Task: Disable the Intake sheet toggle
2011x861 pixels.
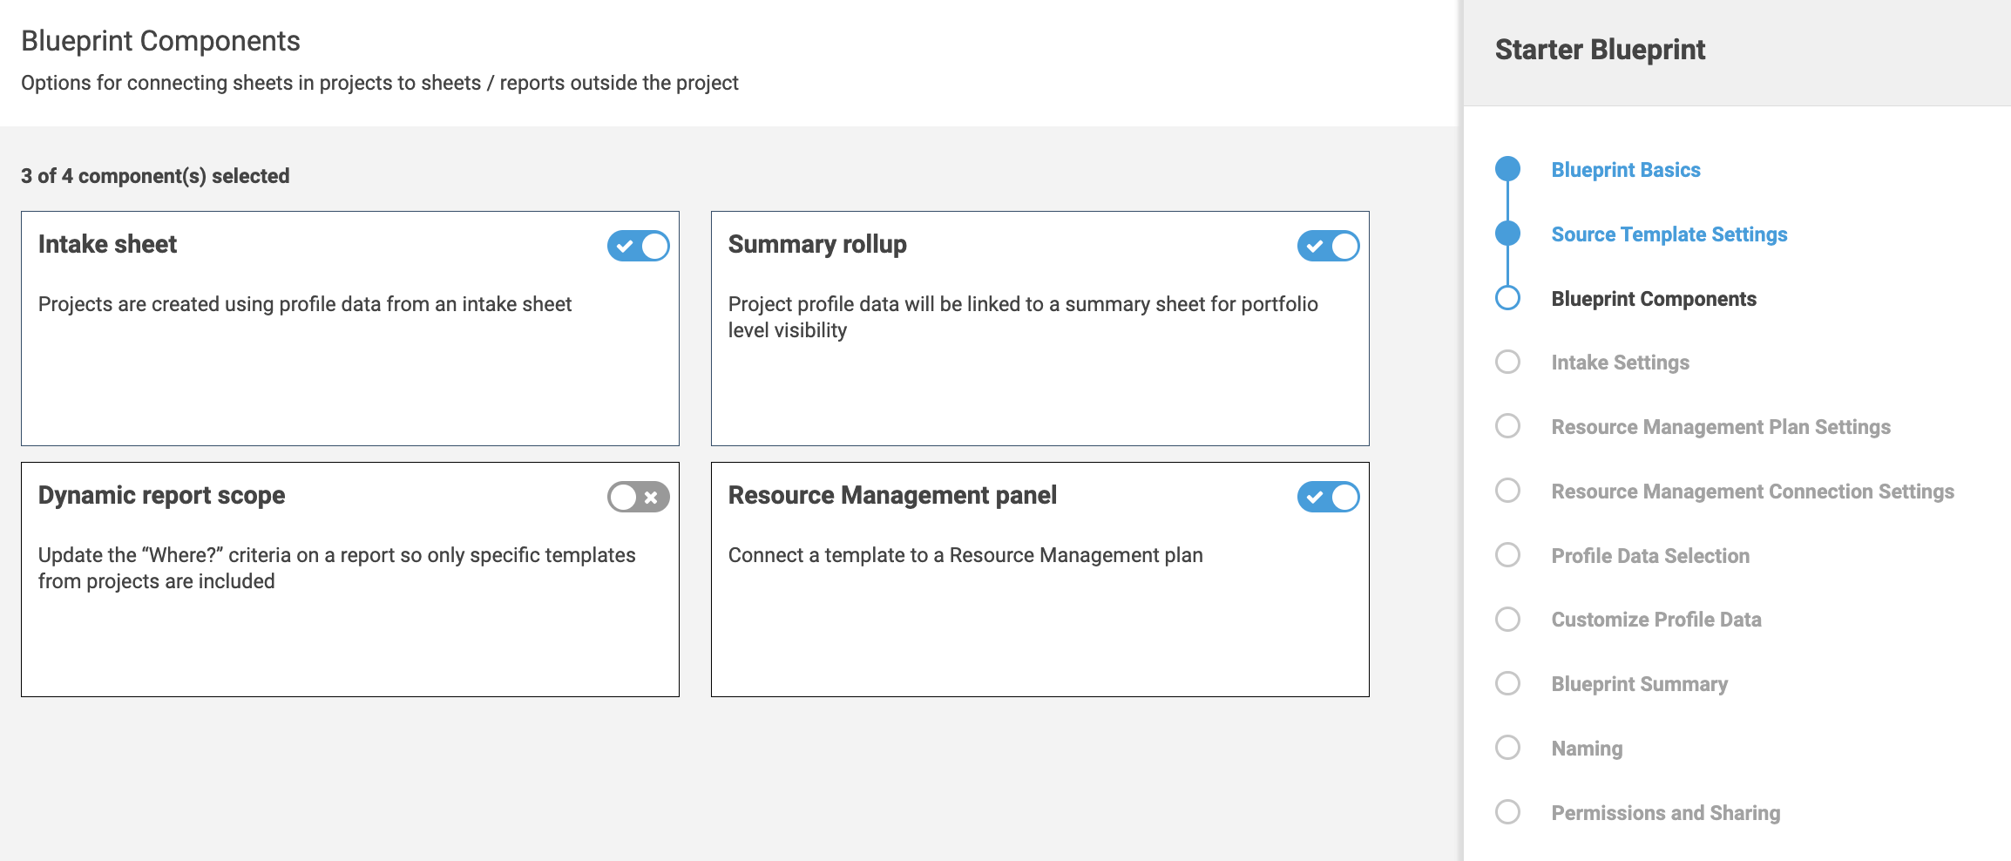Action: click(638, 246)
